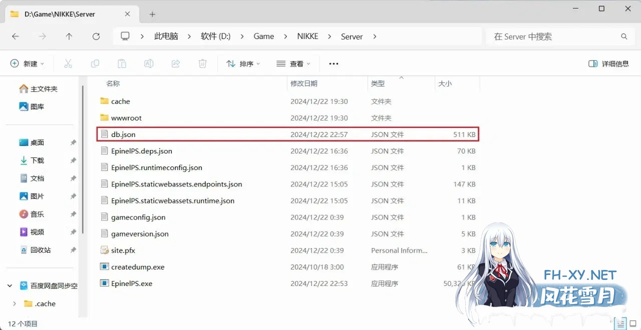Viewport: 641px width, 330px height.
Task: Click the Share icon in the toolbar
Action: click(175, 63)
